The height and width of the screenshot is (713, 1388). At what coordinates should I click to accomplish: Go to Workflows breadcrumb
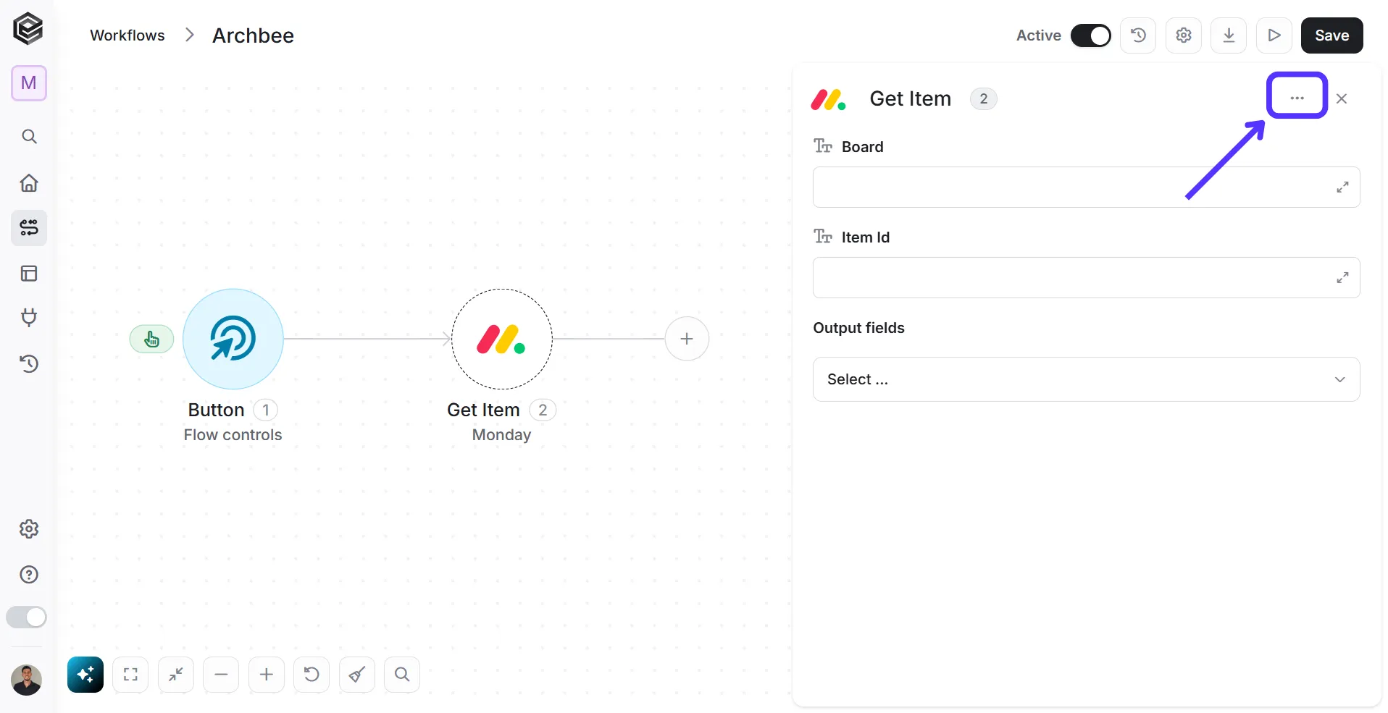tap(127, 35)
